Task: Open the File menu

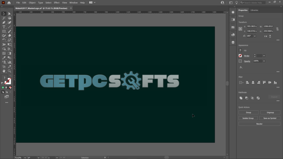Action: pyautogui.click(x=18, y=3)
